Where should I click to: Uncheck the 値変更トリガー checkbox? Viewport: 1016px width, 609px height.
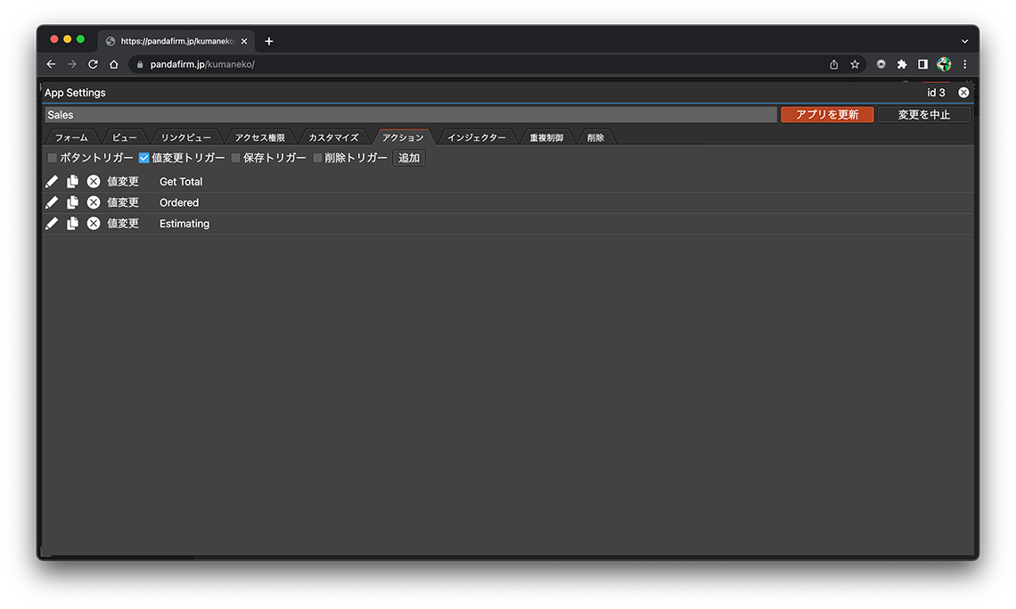click(x=144, y=158)
